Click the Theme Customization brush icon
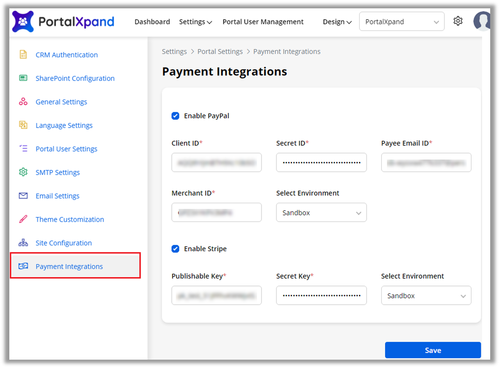Image resolution: width=500 pixels, height=368 pixels. click(23, 219)
